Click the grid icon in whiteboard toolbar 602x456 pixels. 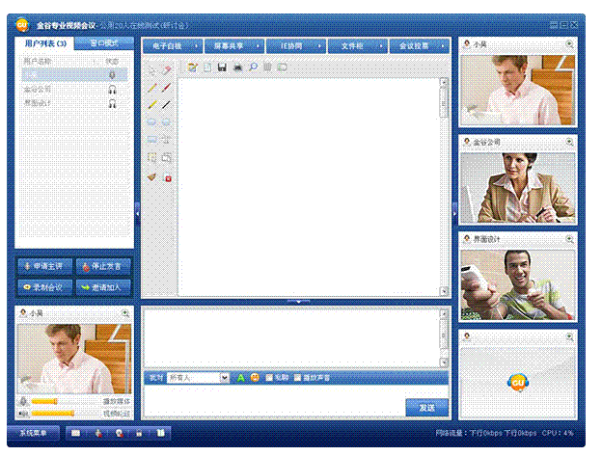pyautogui.click(x=267, y=67)
